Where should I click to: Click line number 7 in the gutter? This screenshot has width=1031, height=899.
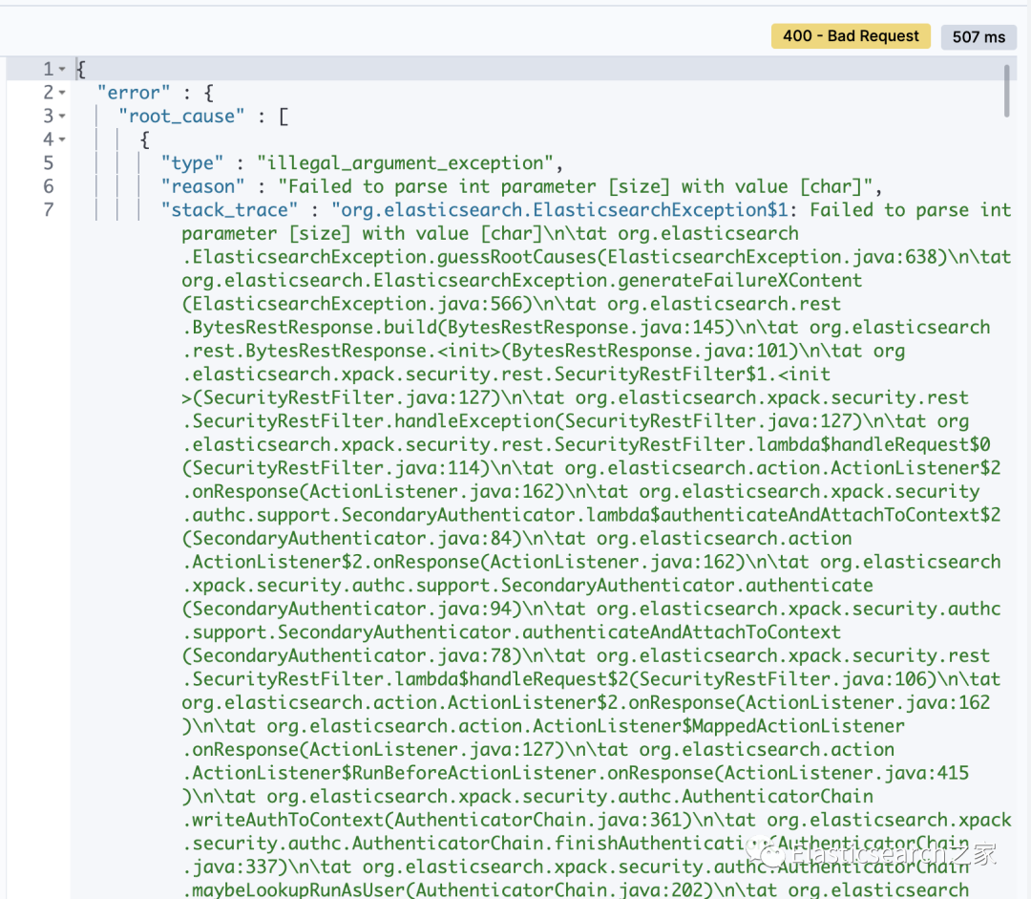[49, 210]
